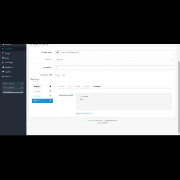The image size is (180, 180).
Task: Select the No radio for free at cost
Action: tap(62, 75)
